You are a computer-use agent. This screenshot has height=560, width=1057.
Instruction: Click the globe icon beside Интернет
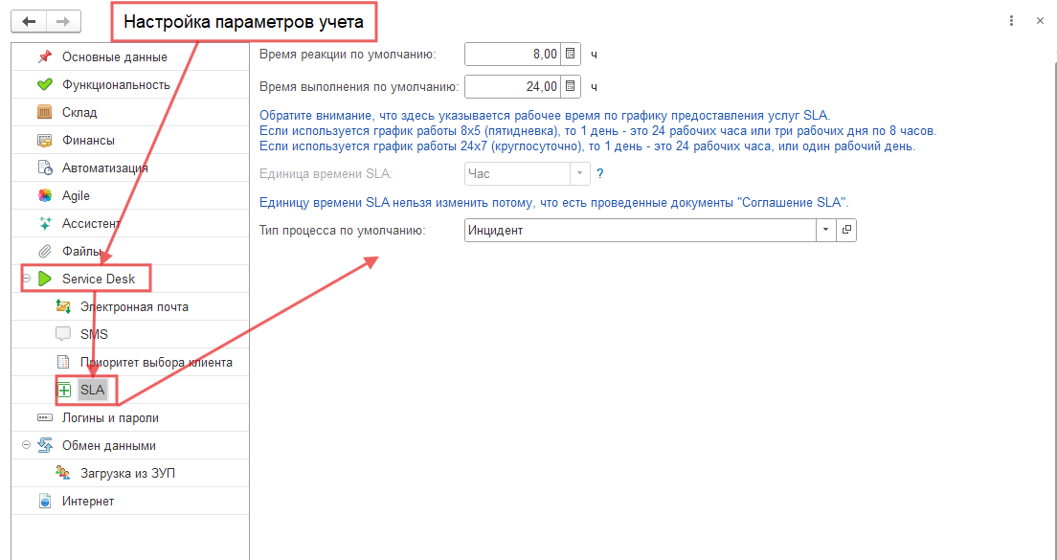pyautogui.click(x=45, y=502)
